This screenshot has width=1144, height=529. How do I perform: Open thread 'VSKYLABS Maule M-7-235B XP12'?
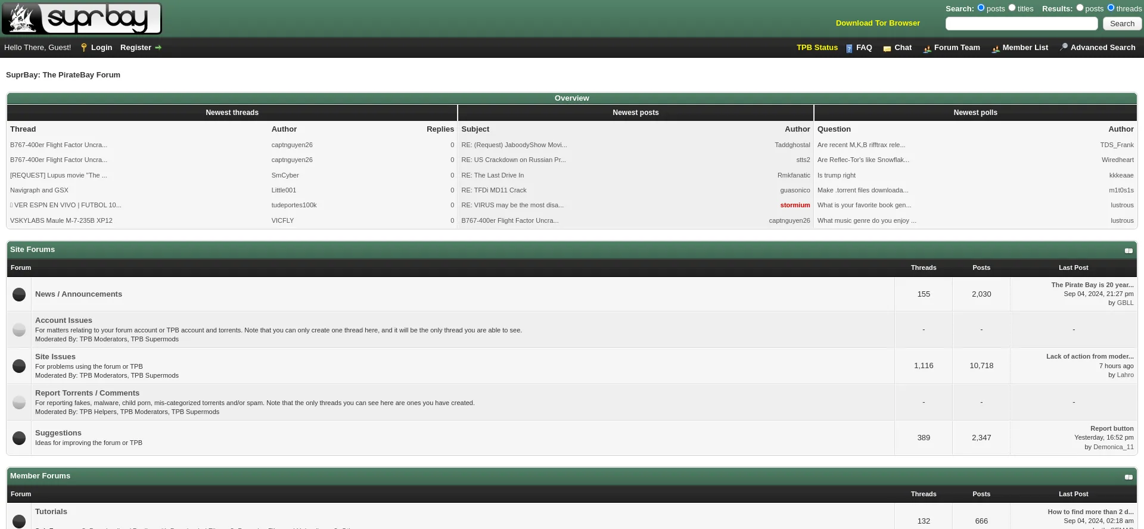61,220
